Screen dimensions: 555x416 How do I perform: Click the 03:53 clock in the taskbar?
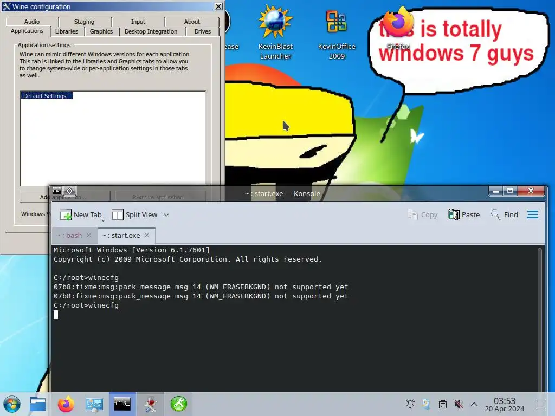pos(505,404)
